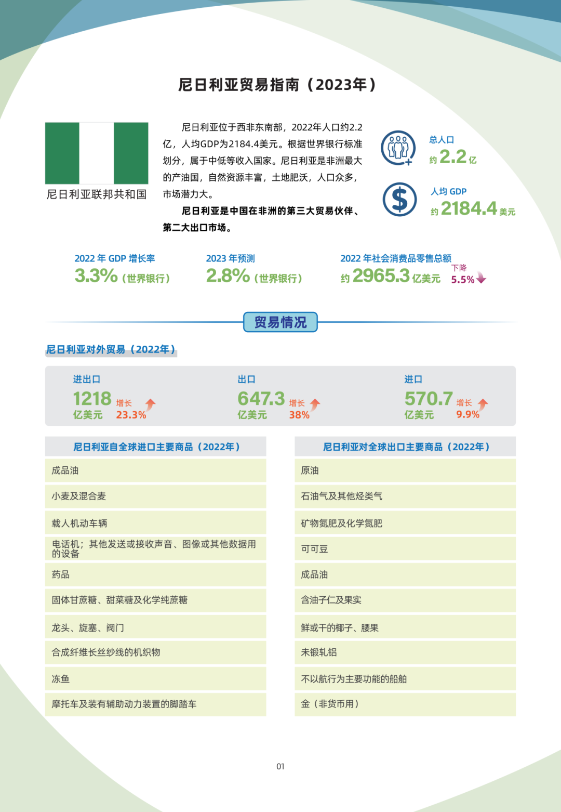Click the 5.5% decline percentage
The width and height of the screenshot is (561, 812).
click(x=462, y=279)
